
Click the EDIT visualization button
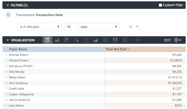(167, 40)
